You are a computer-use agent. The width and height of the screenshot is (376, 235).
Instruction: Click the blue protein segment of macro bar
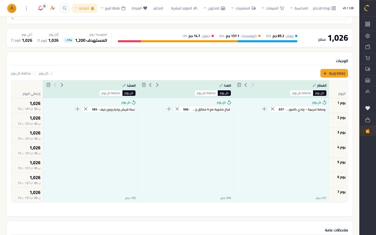(267, 41)
